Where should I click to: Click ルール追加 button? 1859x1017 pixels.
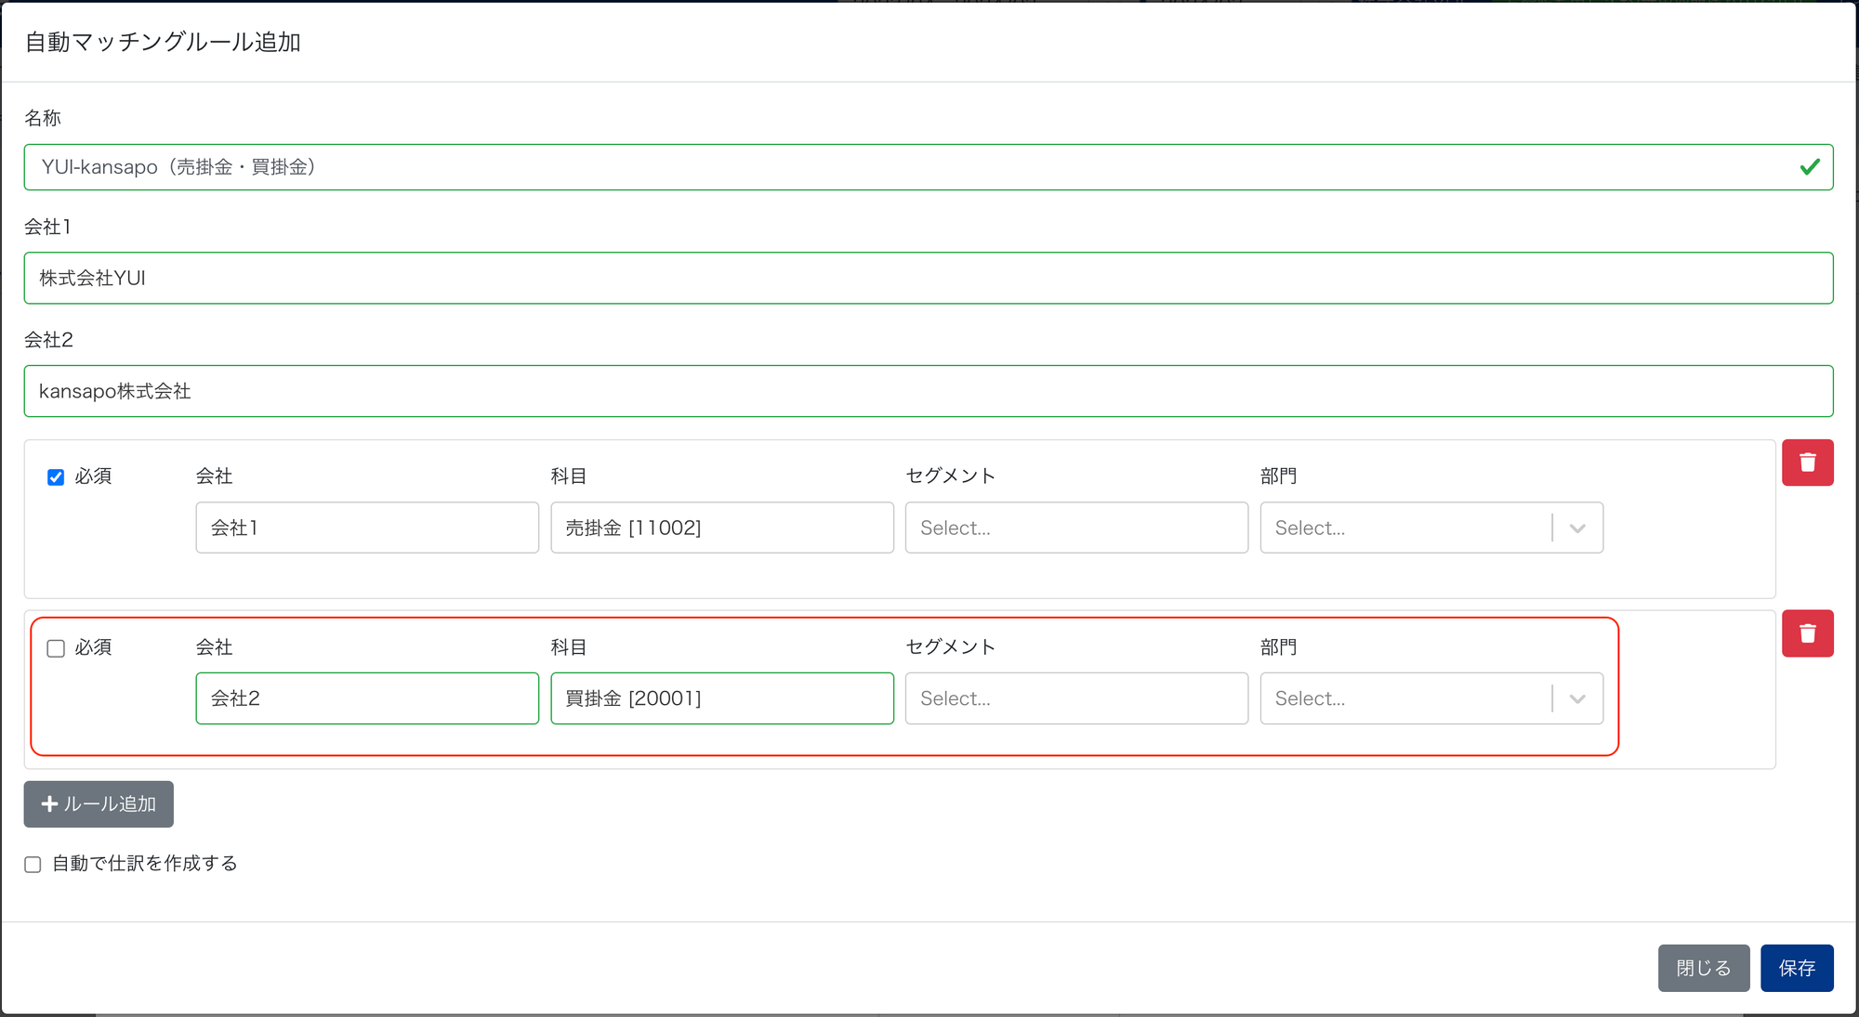(99, 804)
